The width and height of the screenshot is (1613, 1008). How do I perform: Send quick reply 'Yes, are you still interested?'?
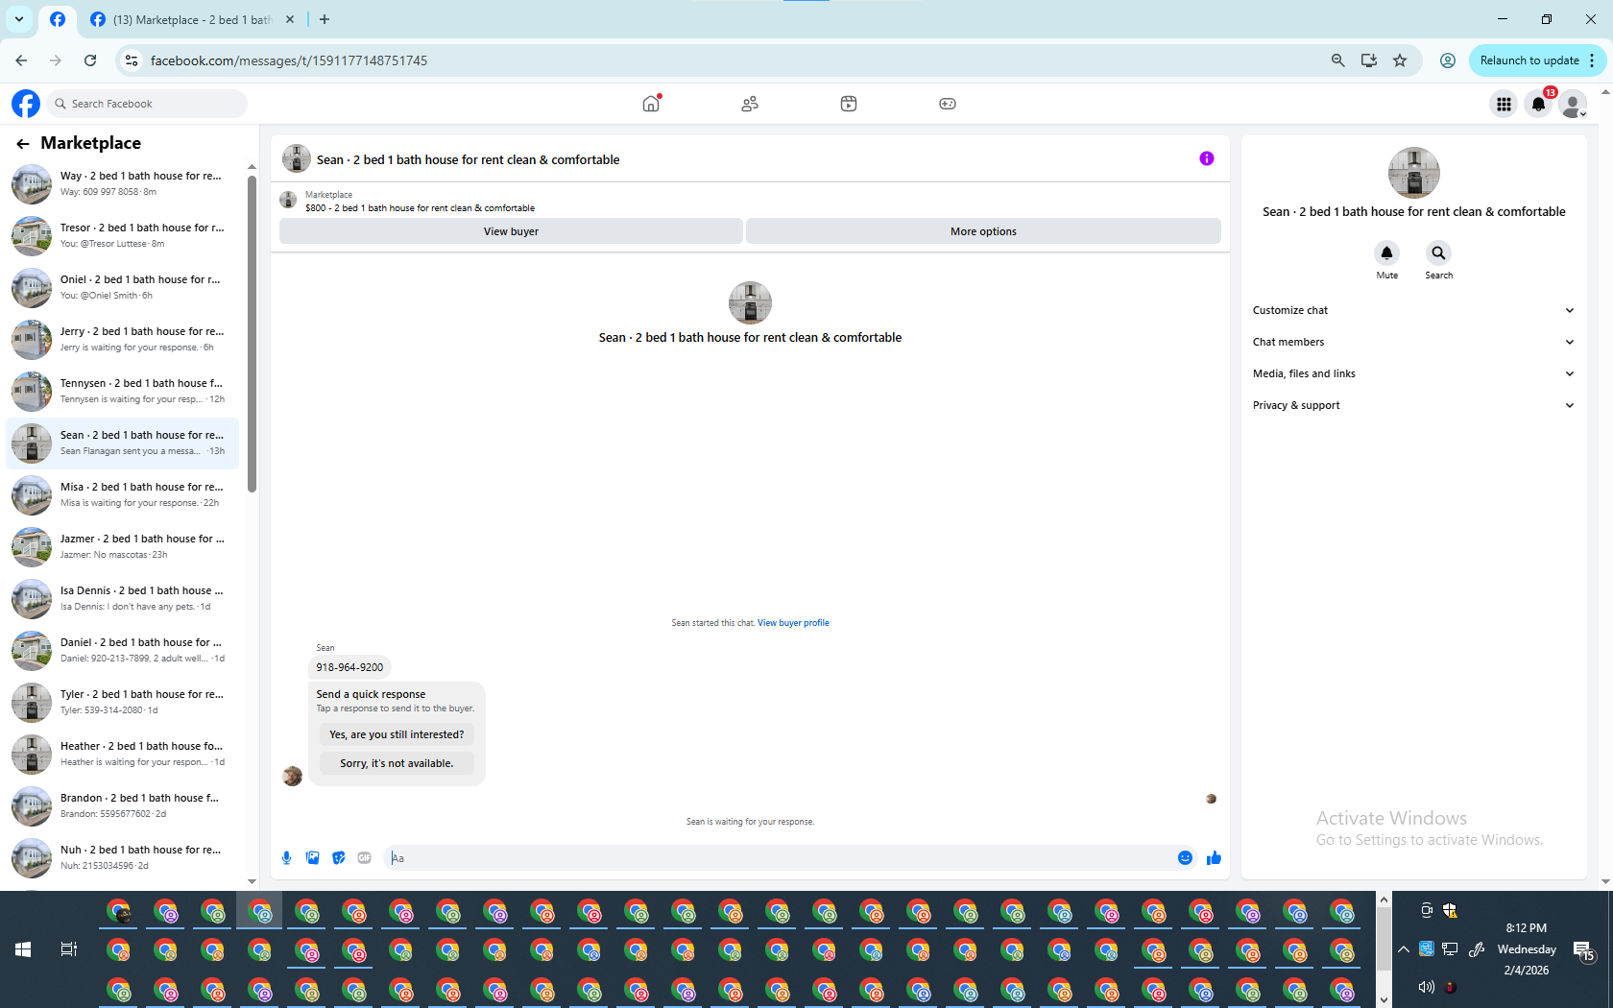click(397, 734)
